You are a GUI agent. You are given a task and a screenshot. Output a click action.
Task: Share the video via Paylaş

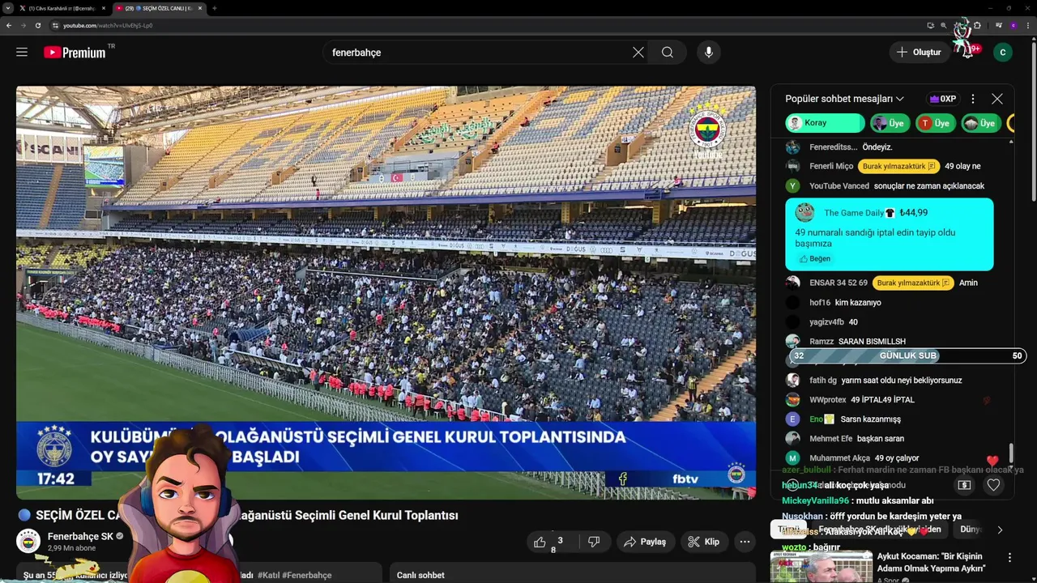[644, 542]
